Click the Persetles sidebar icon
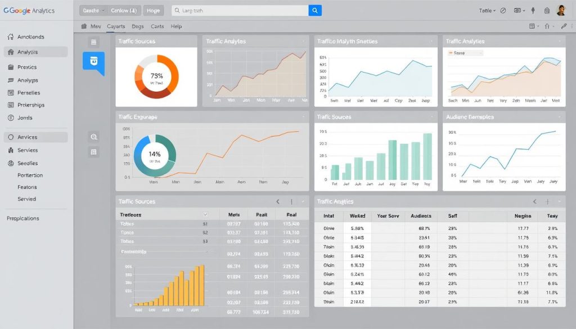This screenshot has width=576, height=329. coord(11,93)
